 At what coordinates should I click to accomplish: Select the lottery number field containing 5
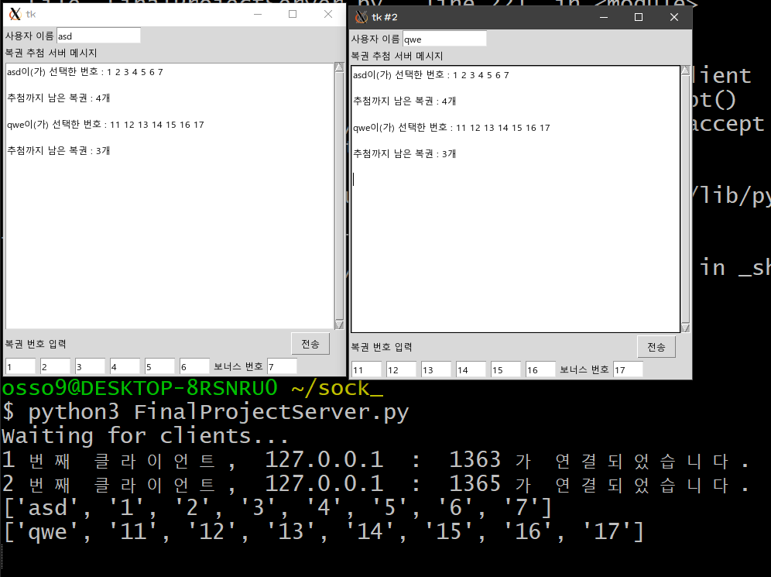click(160, 366)
